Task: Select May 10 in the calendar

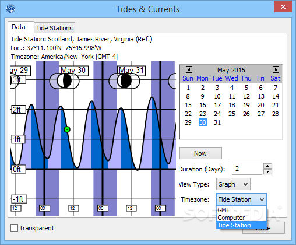Action: coord(217,96)
